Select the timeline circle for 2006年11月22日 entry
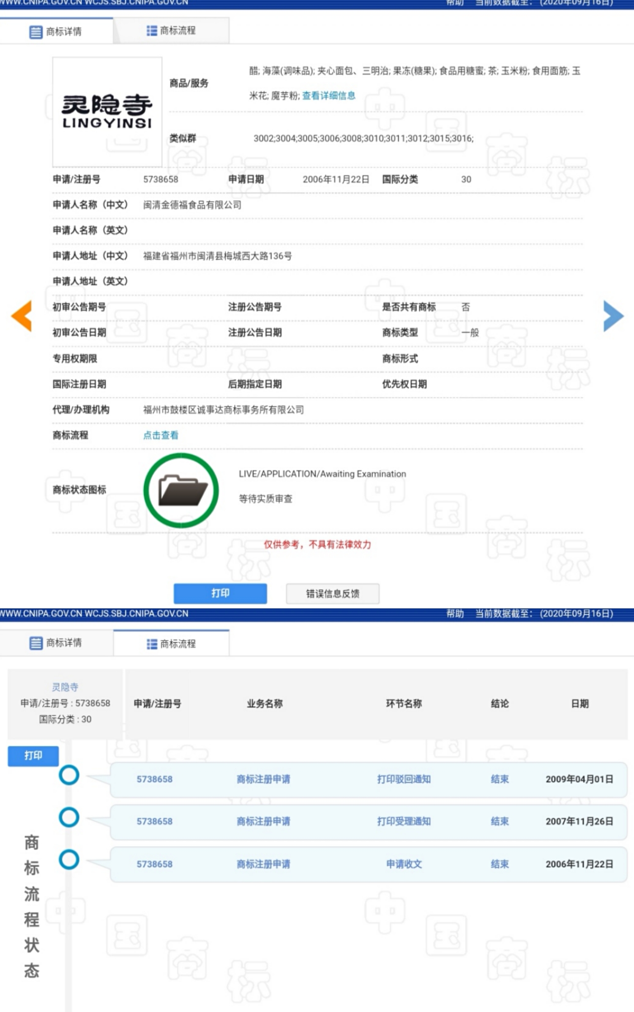 (69, 860)
